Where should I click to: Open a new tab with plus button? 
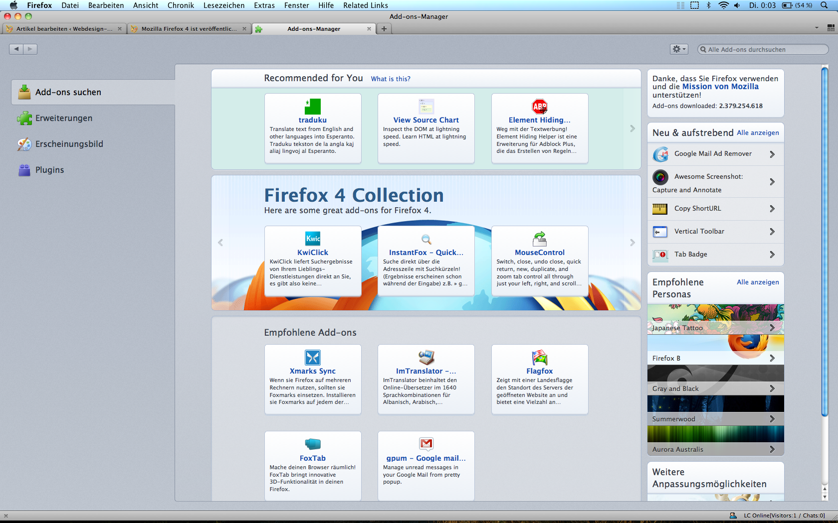(384, 29)
